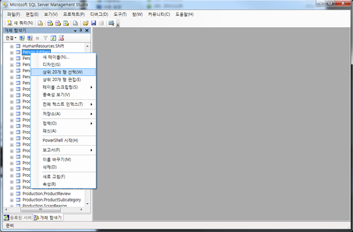
Task: Open the 창(W) menu
Action: pos(137,15)
